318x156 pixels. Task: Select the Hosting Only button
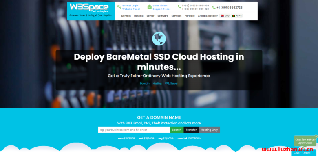(x=209, y=130)
